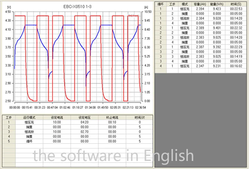The height and width of the screenshot is (169, 249).
Task: Select energy value 9.401
Action: (217, 28)
